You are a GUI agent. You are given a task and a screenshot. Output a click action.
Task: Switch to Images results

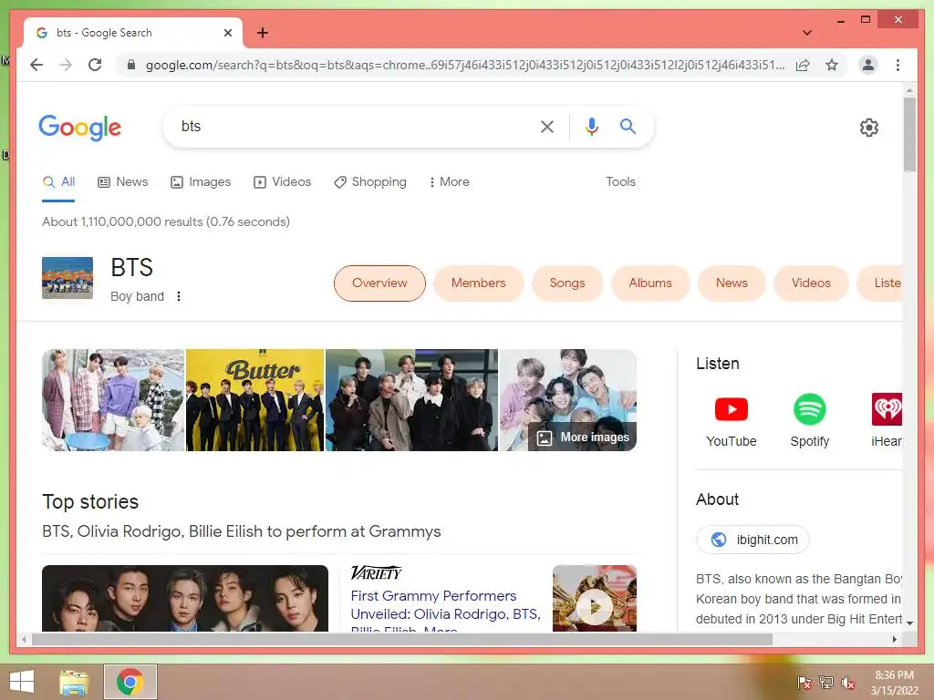coord(201,182)
